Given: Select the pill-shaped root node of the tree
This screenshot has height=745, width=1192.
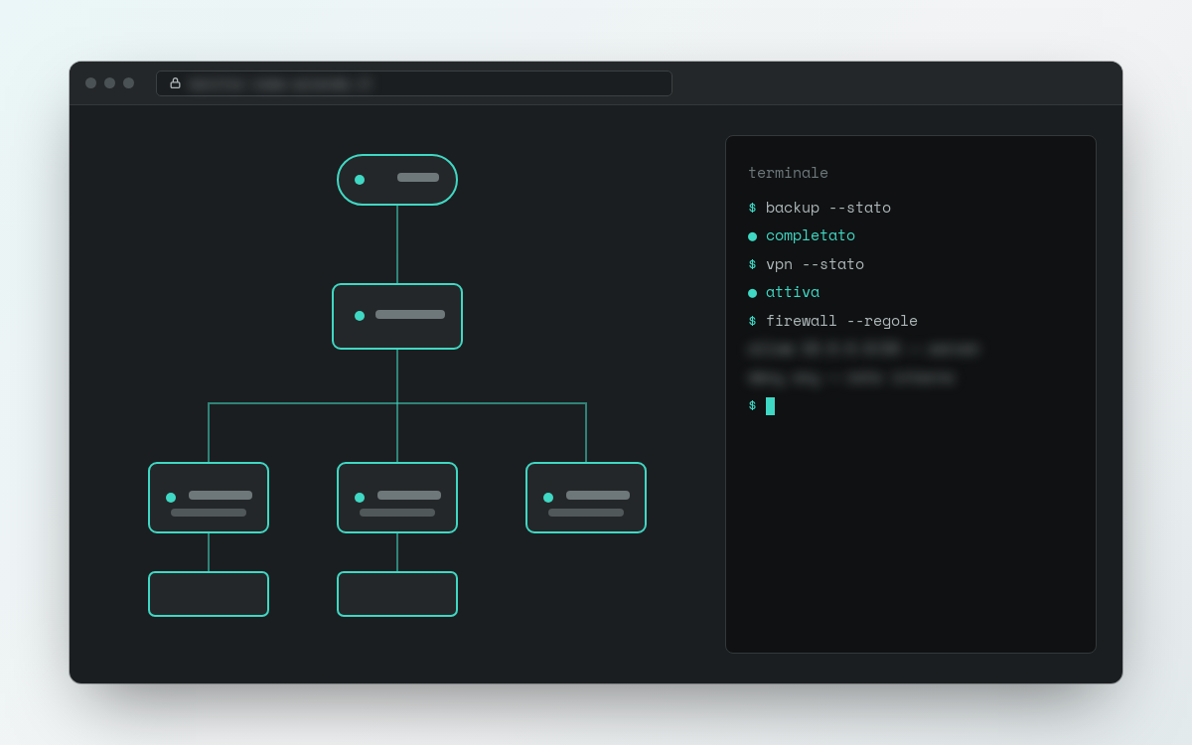Looking at the screenshot, I should tap(397, 180).
